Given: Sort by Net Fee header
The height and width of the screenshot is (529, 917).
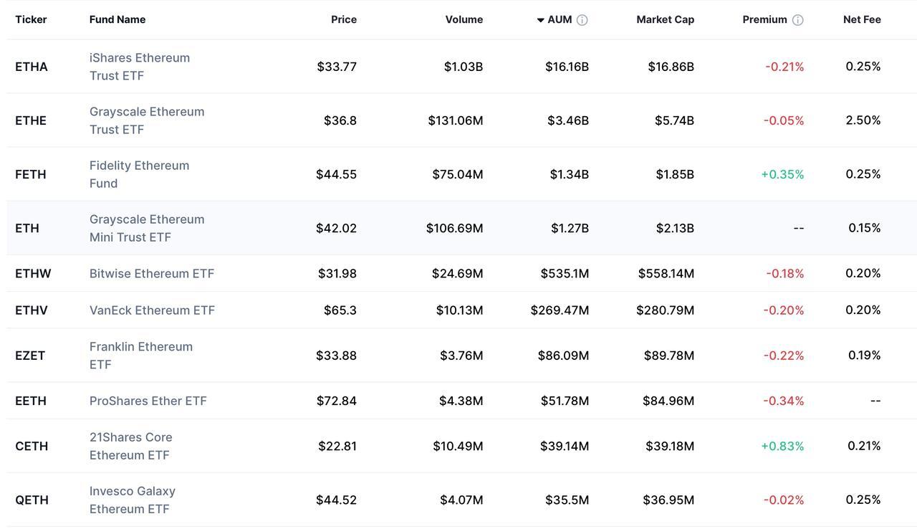Looking at the screenshot, I should pos(861,19).
